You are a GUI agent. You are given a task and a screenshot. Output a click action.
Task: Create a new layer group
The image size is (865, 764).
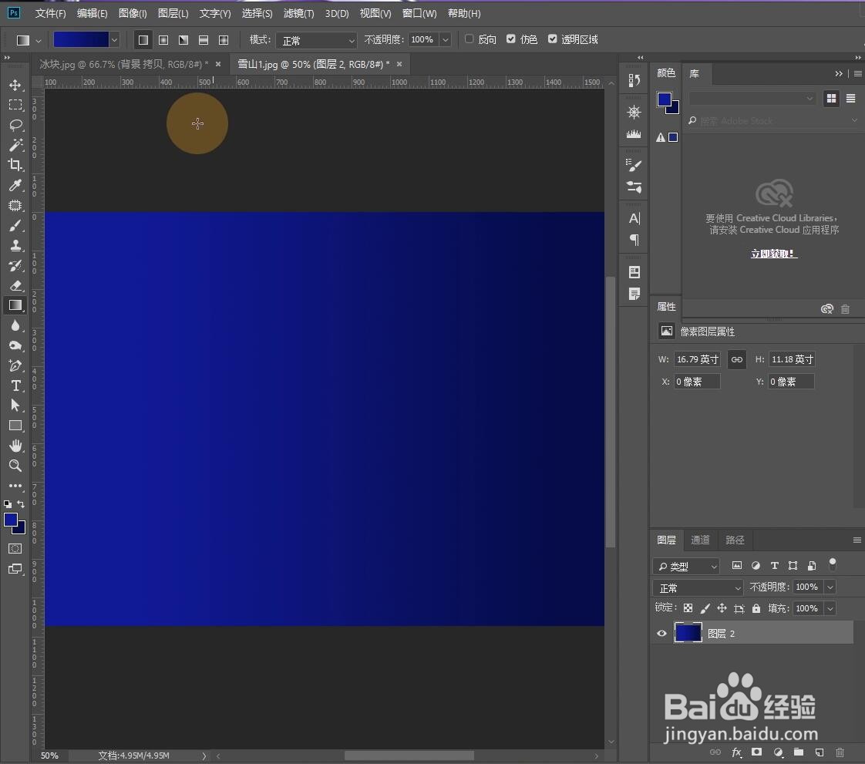click(798, 752)
